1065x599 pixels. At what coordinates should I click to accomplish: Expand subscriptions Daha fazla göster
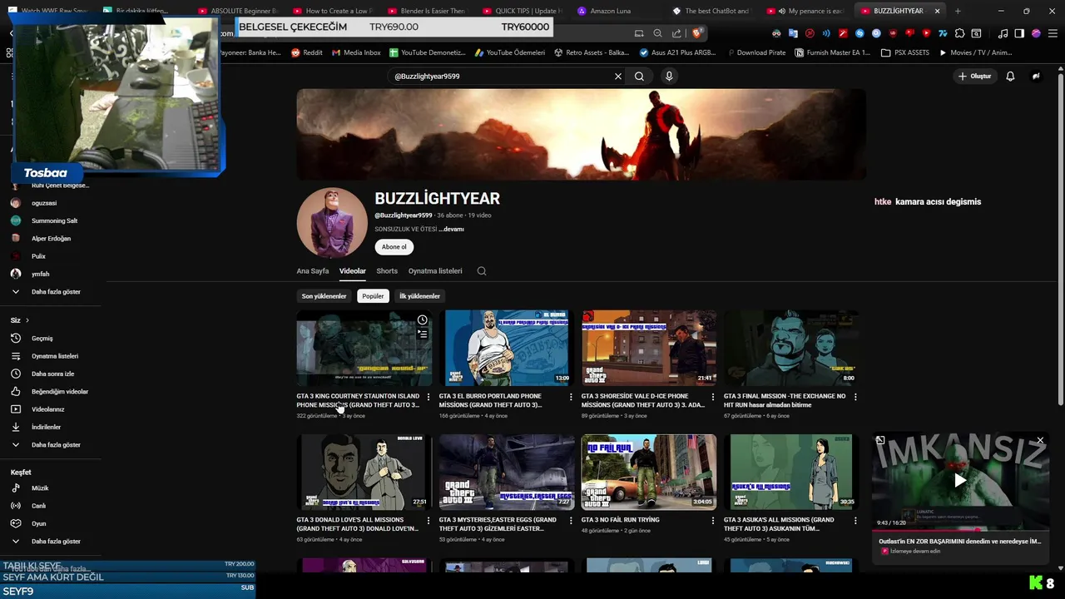pos(56,292)
